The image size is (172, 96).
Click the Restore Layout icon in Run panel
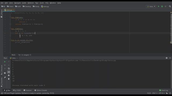tap(5, 73)
